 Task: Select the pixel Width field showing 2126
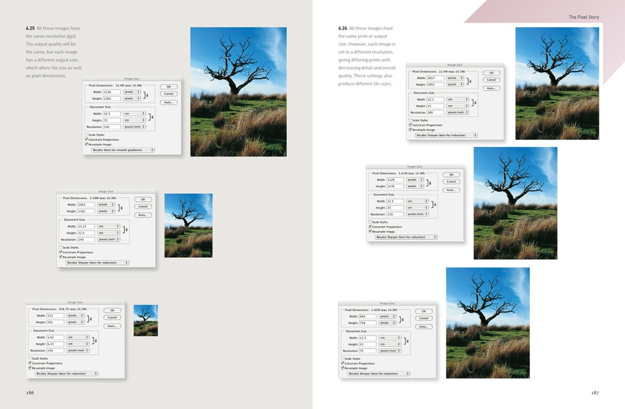pyautogui.click(x=111, y=91)
